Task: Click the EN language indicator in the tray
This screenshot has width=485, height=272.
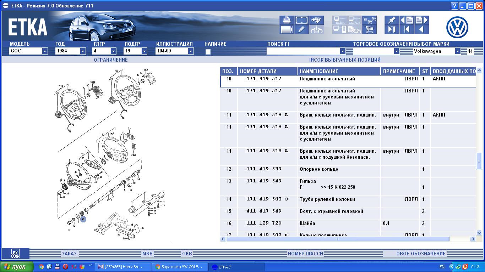Action: (442, 267)
